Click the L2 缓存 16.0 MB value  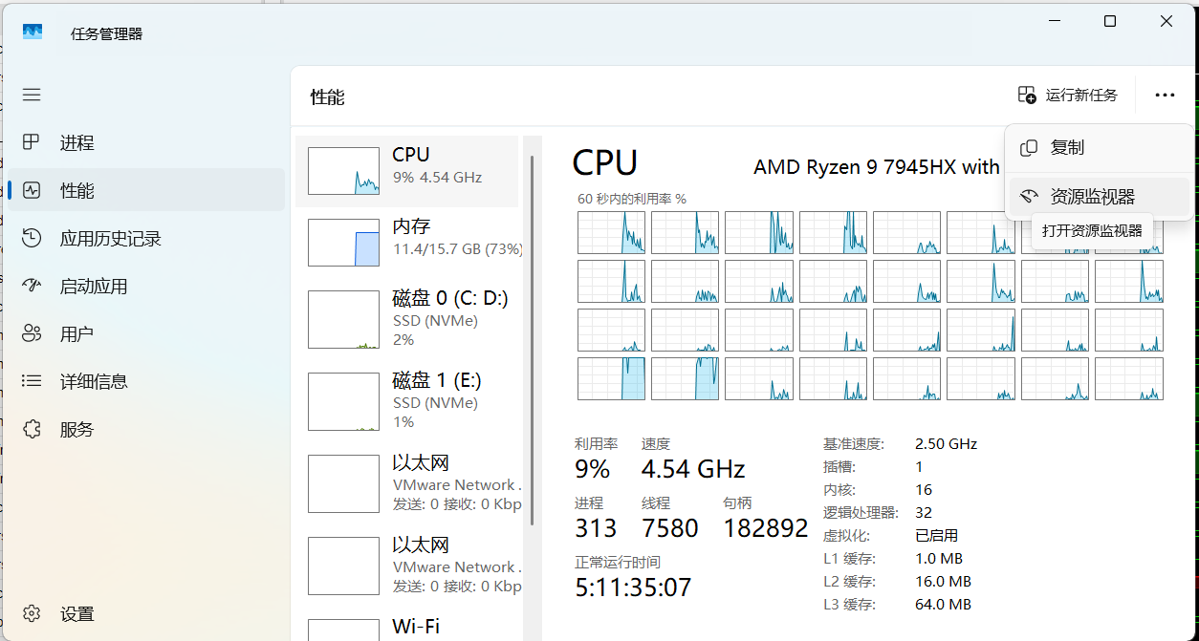[x=943, y=582]
